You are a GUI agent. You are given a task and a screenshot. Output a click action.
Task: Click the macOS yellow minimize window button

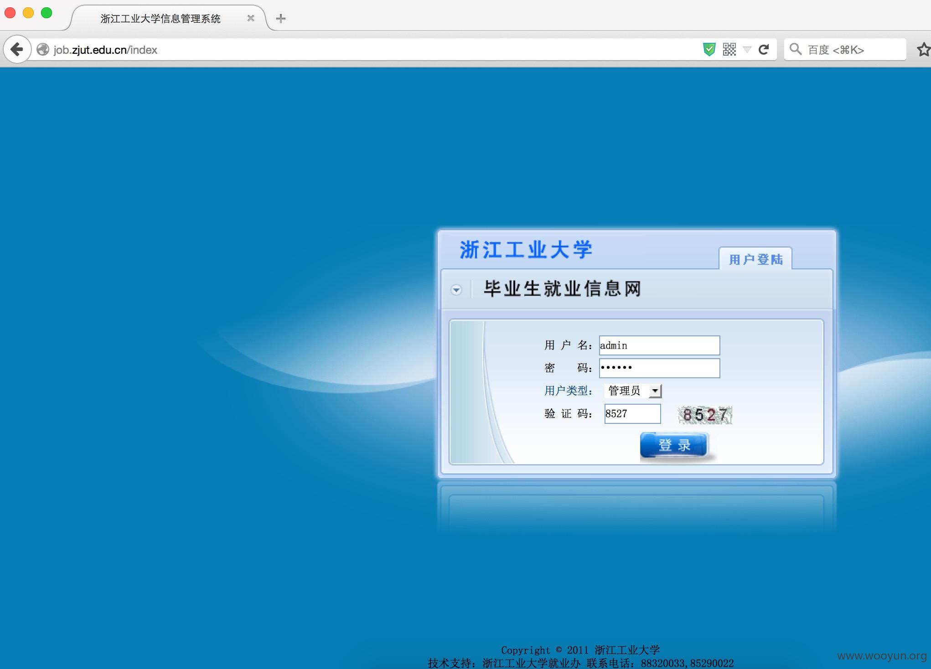pos(28,13)
